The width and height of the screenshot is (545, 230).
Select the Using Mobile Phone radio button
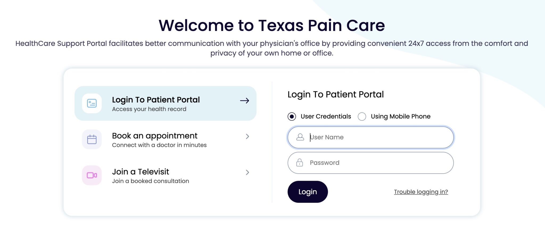point(362,116)
